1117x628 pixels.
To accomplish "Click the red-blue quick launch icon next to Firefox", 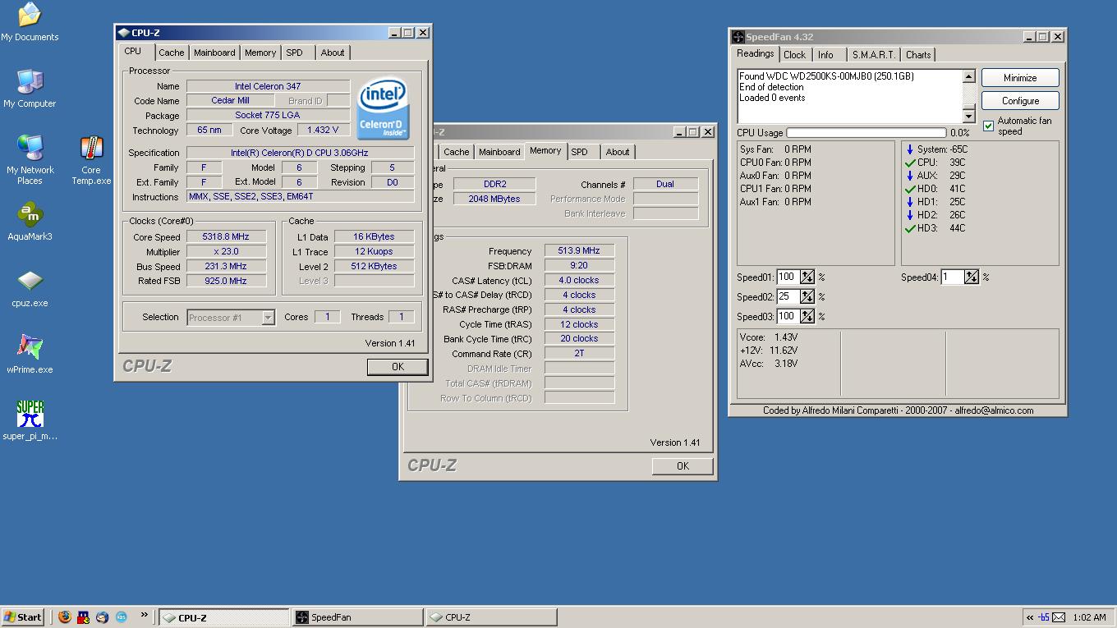I will tap(83, 617).
